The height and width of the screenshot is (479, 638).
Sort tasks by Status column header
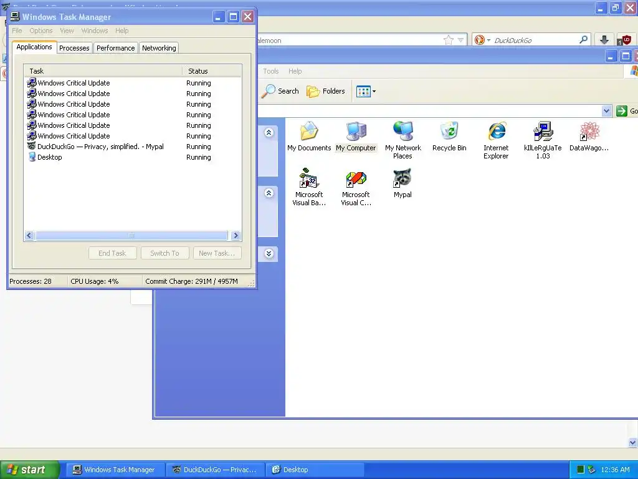[x=212, y=71]
